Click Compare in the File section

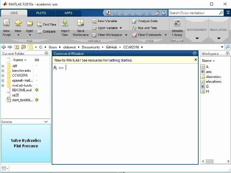coord(47,31)
